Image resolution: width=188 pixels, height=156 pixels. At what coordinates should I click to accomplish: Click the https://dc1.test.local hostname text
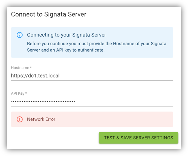pyautogui.click(x=35, y=76)
